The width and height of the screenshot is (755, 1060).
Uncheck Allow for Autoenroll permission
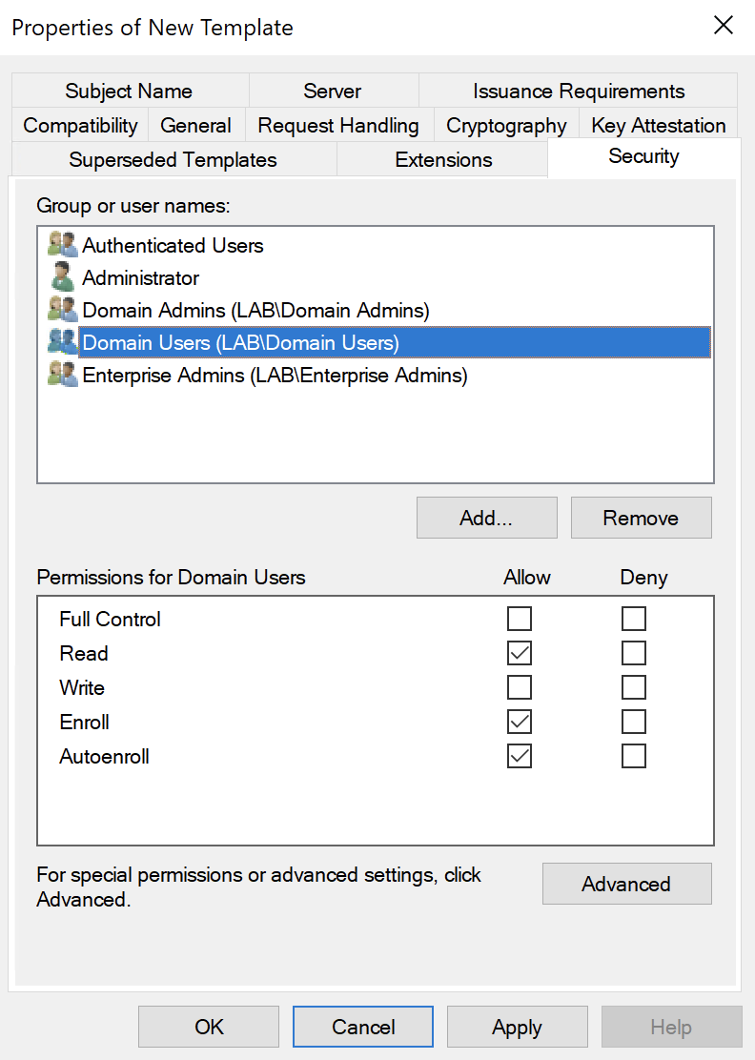[520, 756]
